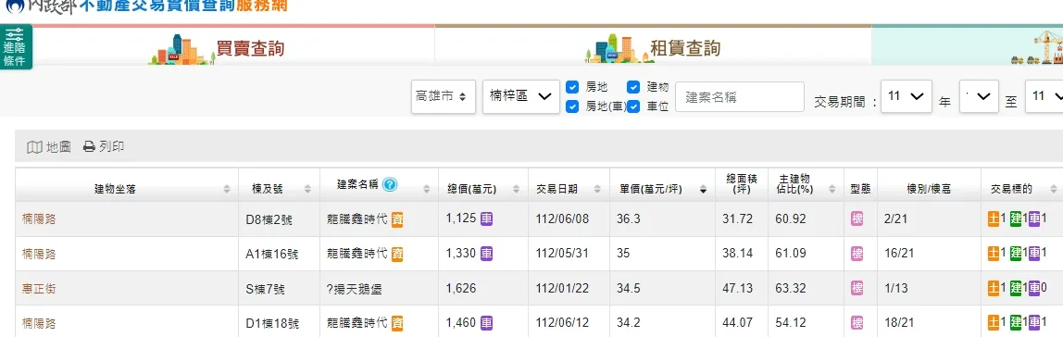Image resolution: width=1063 pixels, height=337 pixels.
Task: Sort by the 型態 column
Action: coord(861,189)
